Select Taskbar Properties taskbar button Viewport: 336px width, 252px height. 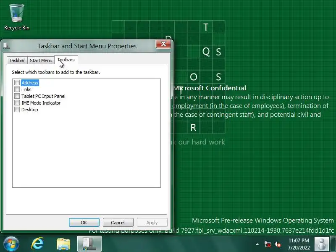[89, 244]
